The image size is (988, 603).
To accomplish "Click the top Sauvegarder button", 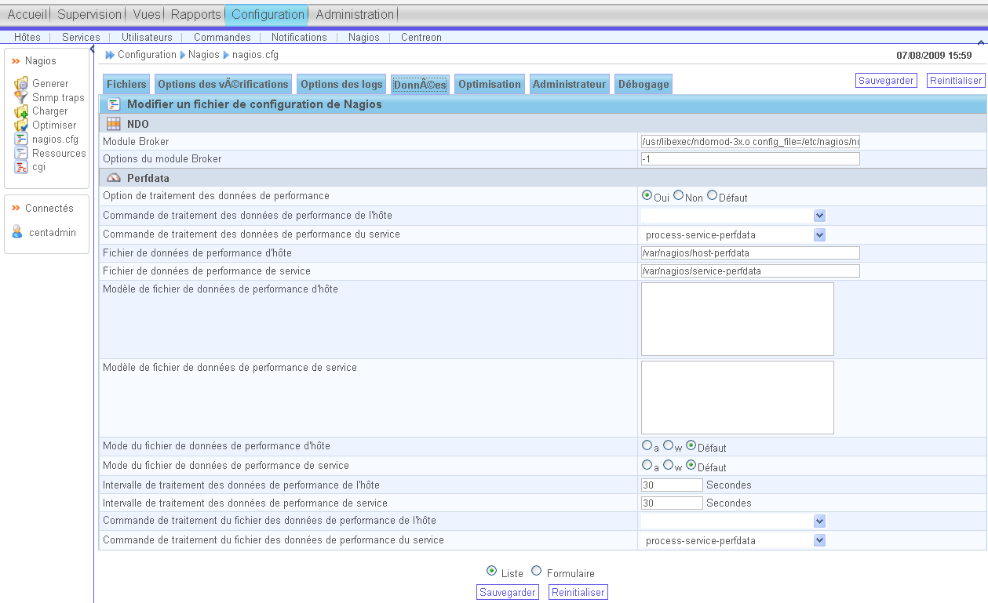I will [885, 81].
